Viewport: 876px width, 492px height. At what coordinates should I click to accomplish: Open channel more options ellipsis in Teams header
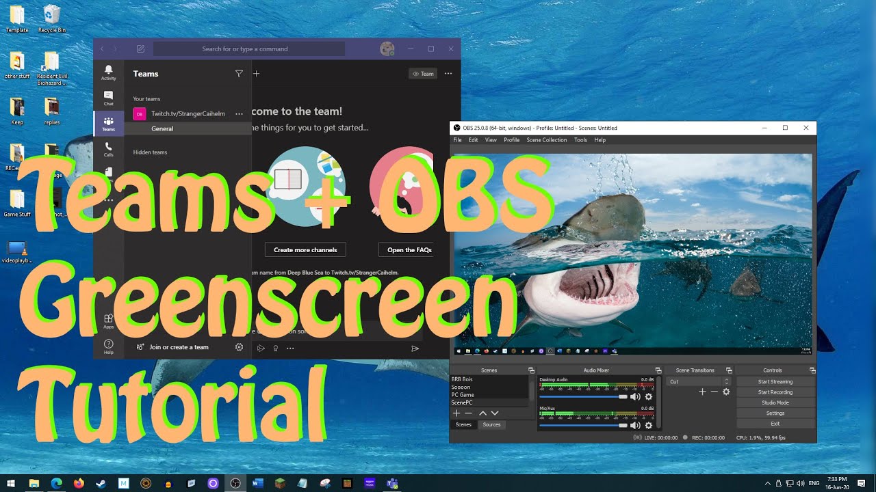pos(448,74)
